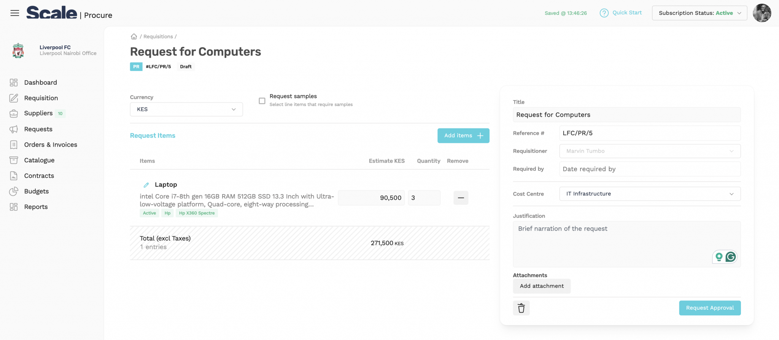This screenshot has height=340, width=779.
Task: Open the hamburger navigation menu
Action: point(15,13)
